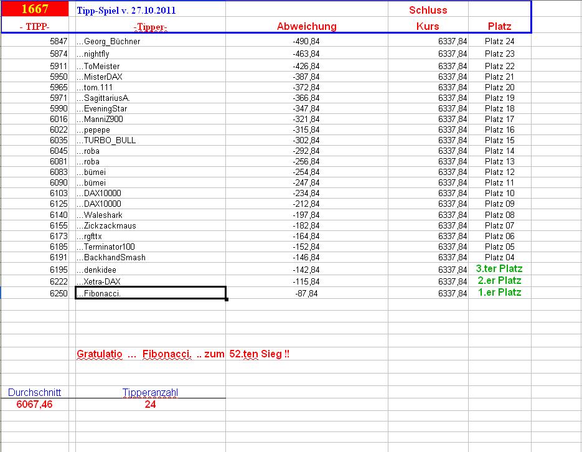
Task: Select the green '1.er Platz' cell
Action: [x=499, y=293]
